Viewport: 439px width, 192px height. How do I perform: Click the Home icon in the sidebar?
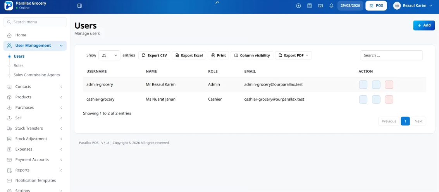pyautogui.click(x=9, y=35)
